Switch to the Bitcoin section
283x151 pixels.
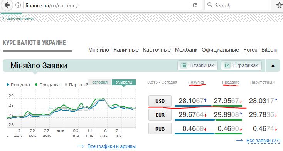coord(270,50)
